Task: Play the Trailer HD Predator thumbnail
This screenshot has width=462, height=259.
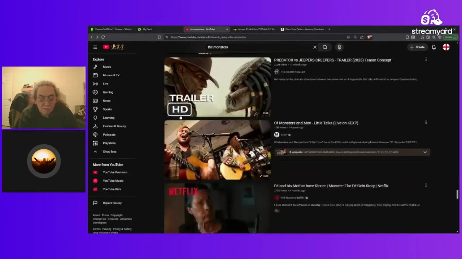Action: 217,87
